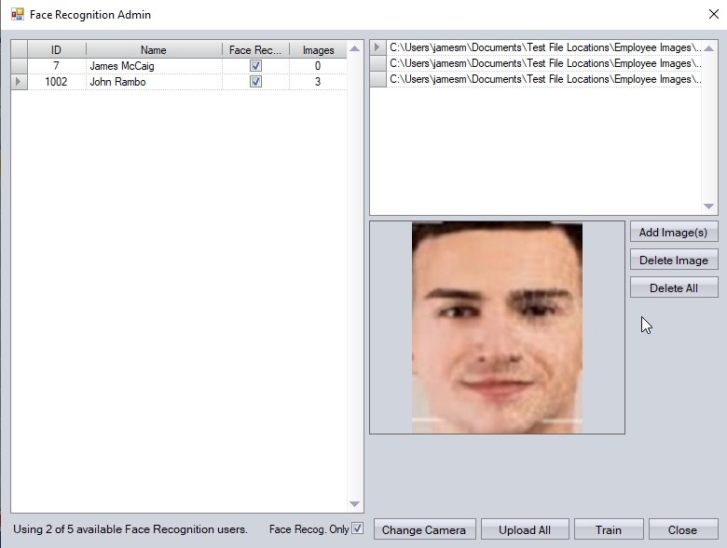Image resolution: width=727 pixels, height=548 pixels.
Task: Uncheck the Face Recog. Only checkbox
Action: click(357, 529)
